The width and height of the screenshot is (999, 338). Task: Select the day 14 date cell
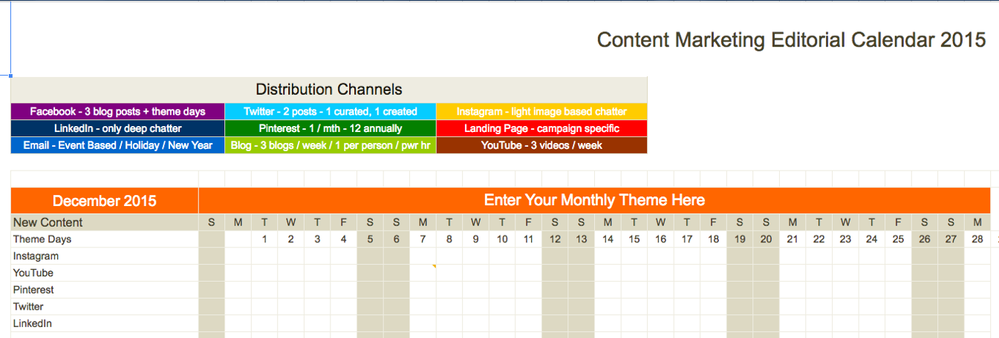point(608,239)
